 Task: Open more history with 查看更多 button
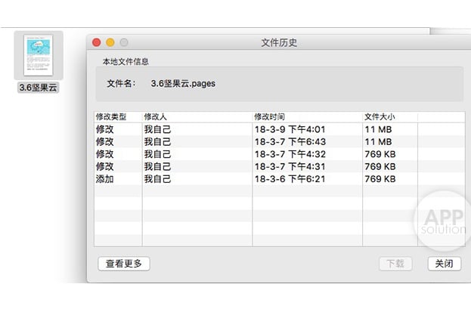(x=124, y=264)
